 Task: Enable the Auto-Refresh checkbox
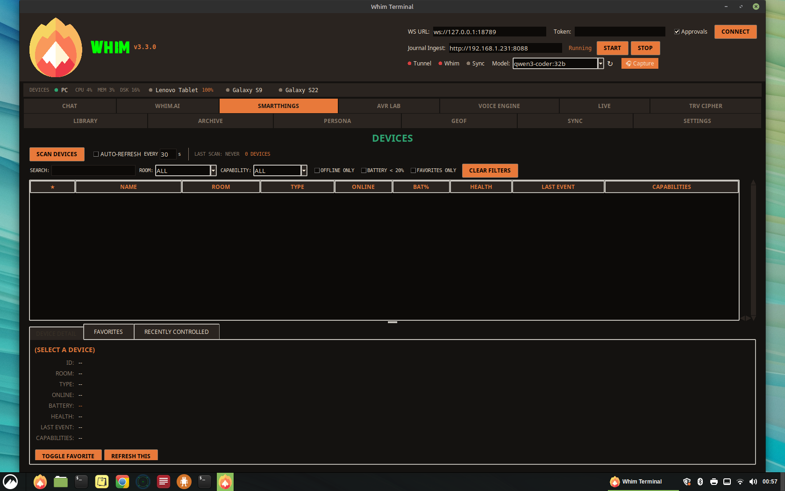point(96,154)
